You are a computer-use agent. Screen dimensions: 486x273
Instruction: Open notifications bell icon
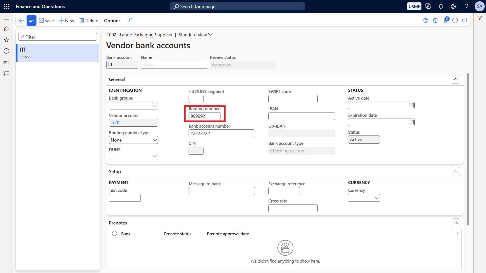(x=441, y=6)
